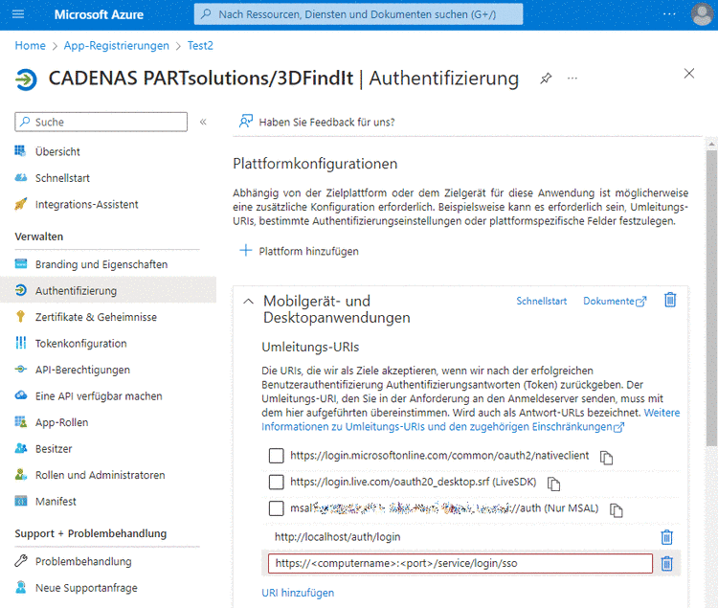Screen dimensions: 718x608
Task: Click the Zertifikate & Geheimnisse key icon
Action: pyautogui.click(x=21, y=316)
